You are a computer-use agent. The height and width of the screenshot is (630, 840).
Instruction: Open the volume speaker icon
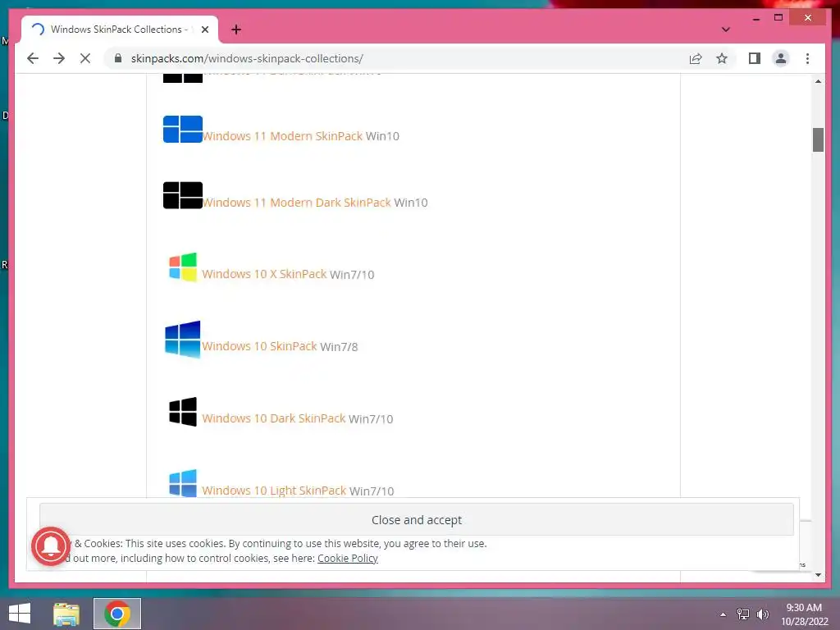coord(763,614)
